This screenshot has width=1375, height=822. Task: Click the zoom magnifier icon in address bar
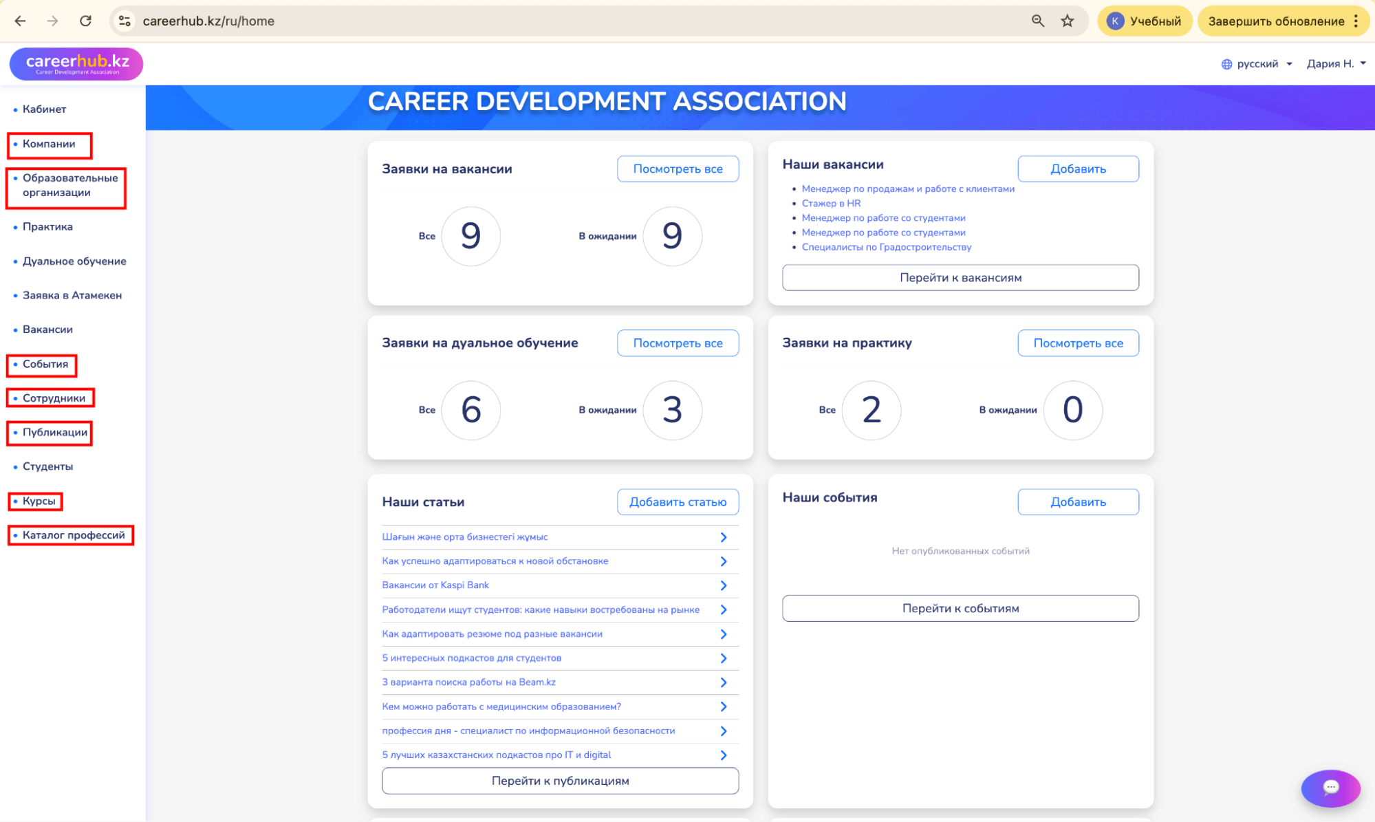point(1037,21)
